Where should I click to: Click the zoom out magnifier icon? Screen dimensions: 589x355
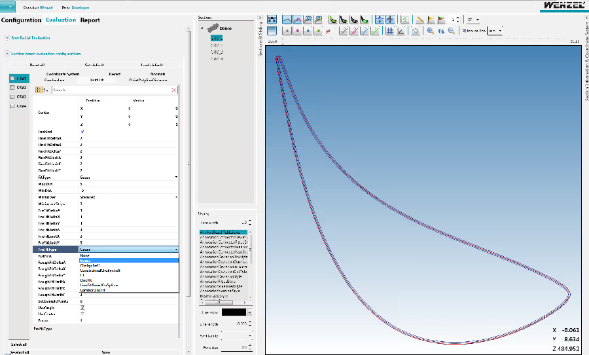point(452,31)
